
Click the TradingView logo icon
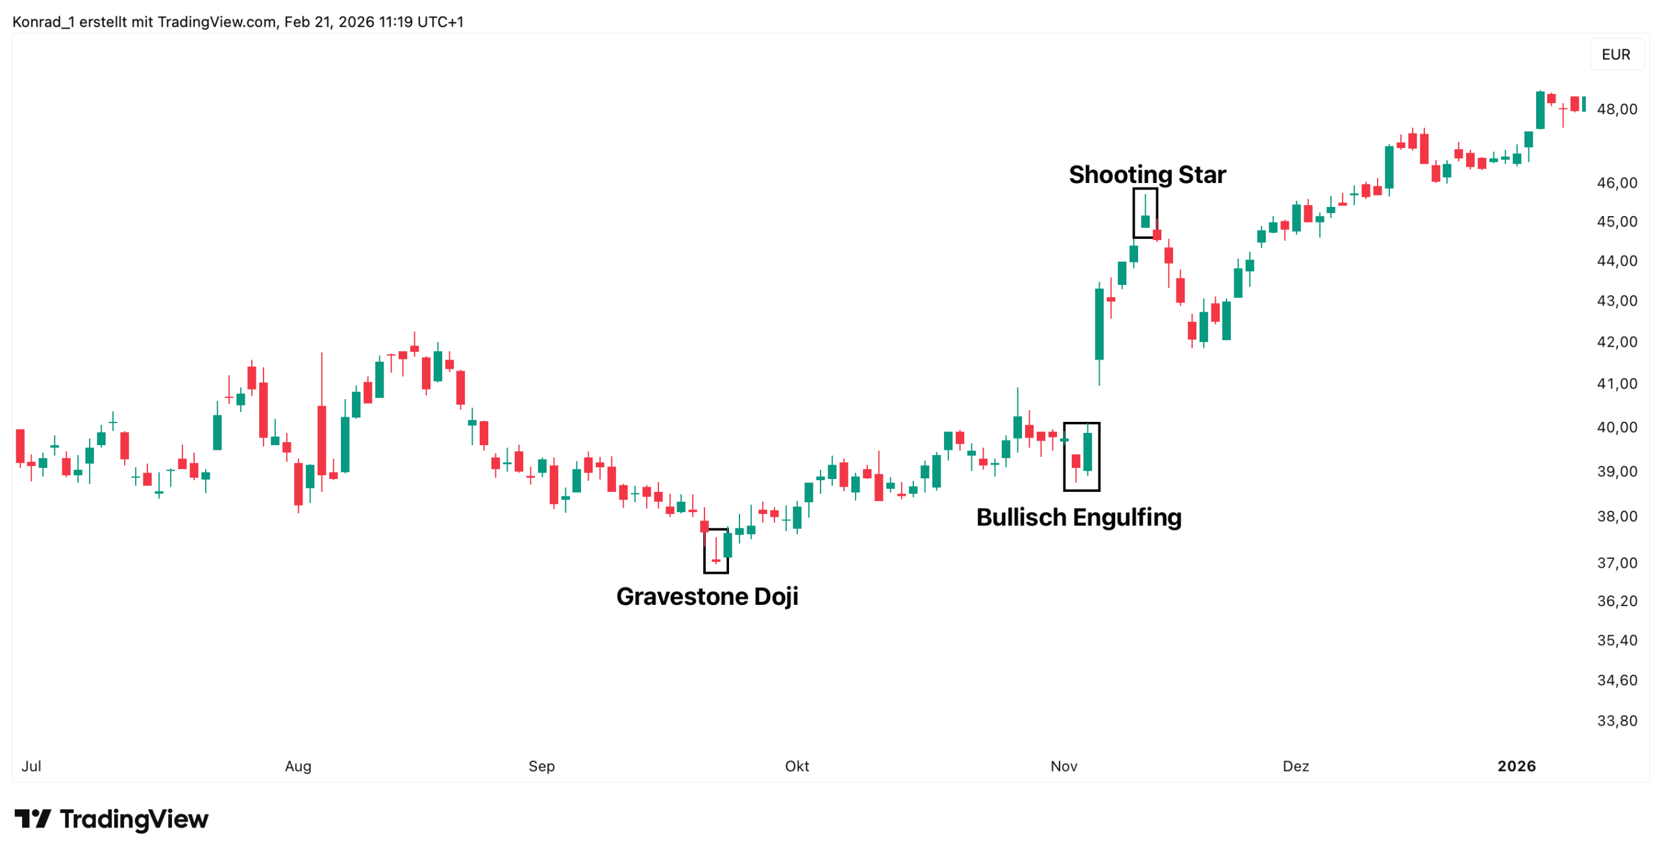point(32,818)
